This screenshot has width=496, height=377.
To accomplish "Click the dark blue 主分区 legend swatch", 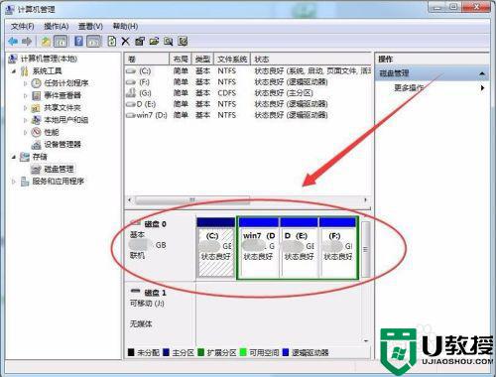I will click(x=166, y=352).
